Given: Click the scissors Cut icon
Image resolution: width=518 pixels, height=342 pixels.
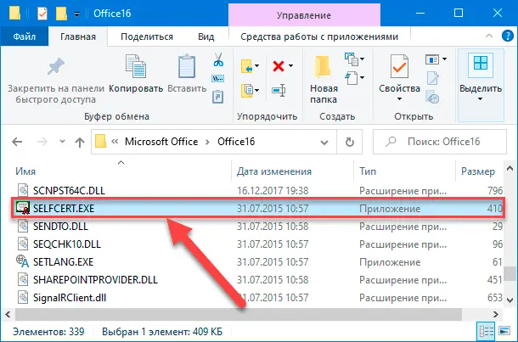Looking at the screenshot, I should coord(218,61).
